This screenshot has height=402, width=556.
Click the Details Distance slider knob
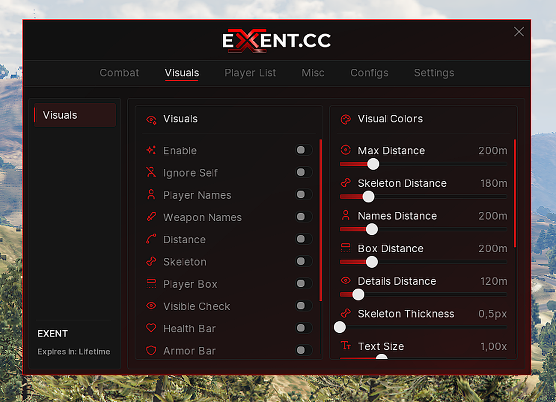click(x=358, y=295)
